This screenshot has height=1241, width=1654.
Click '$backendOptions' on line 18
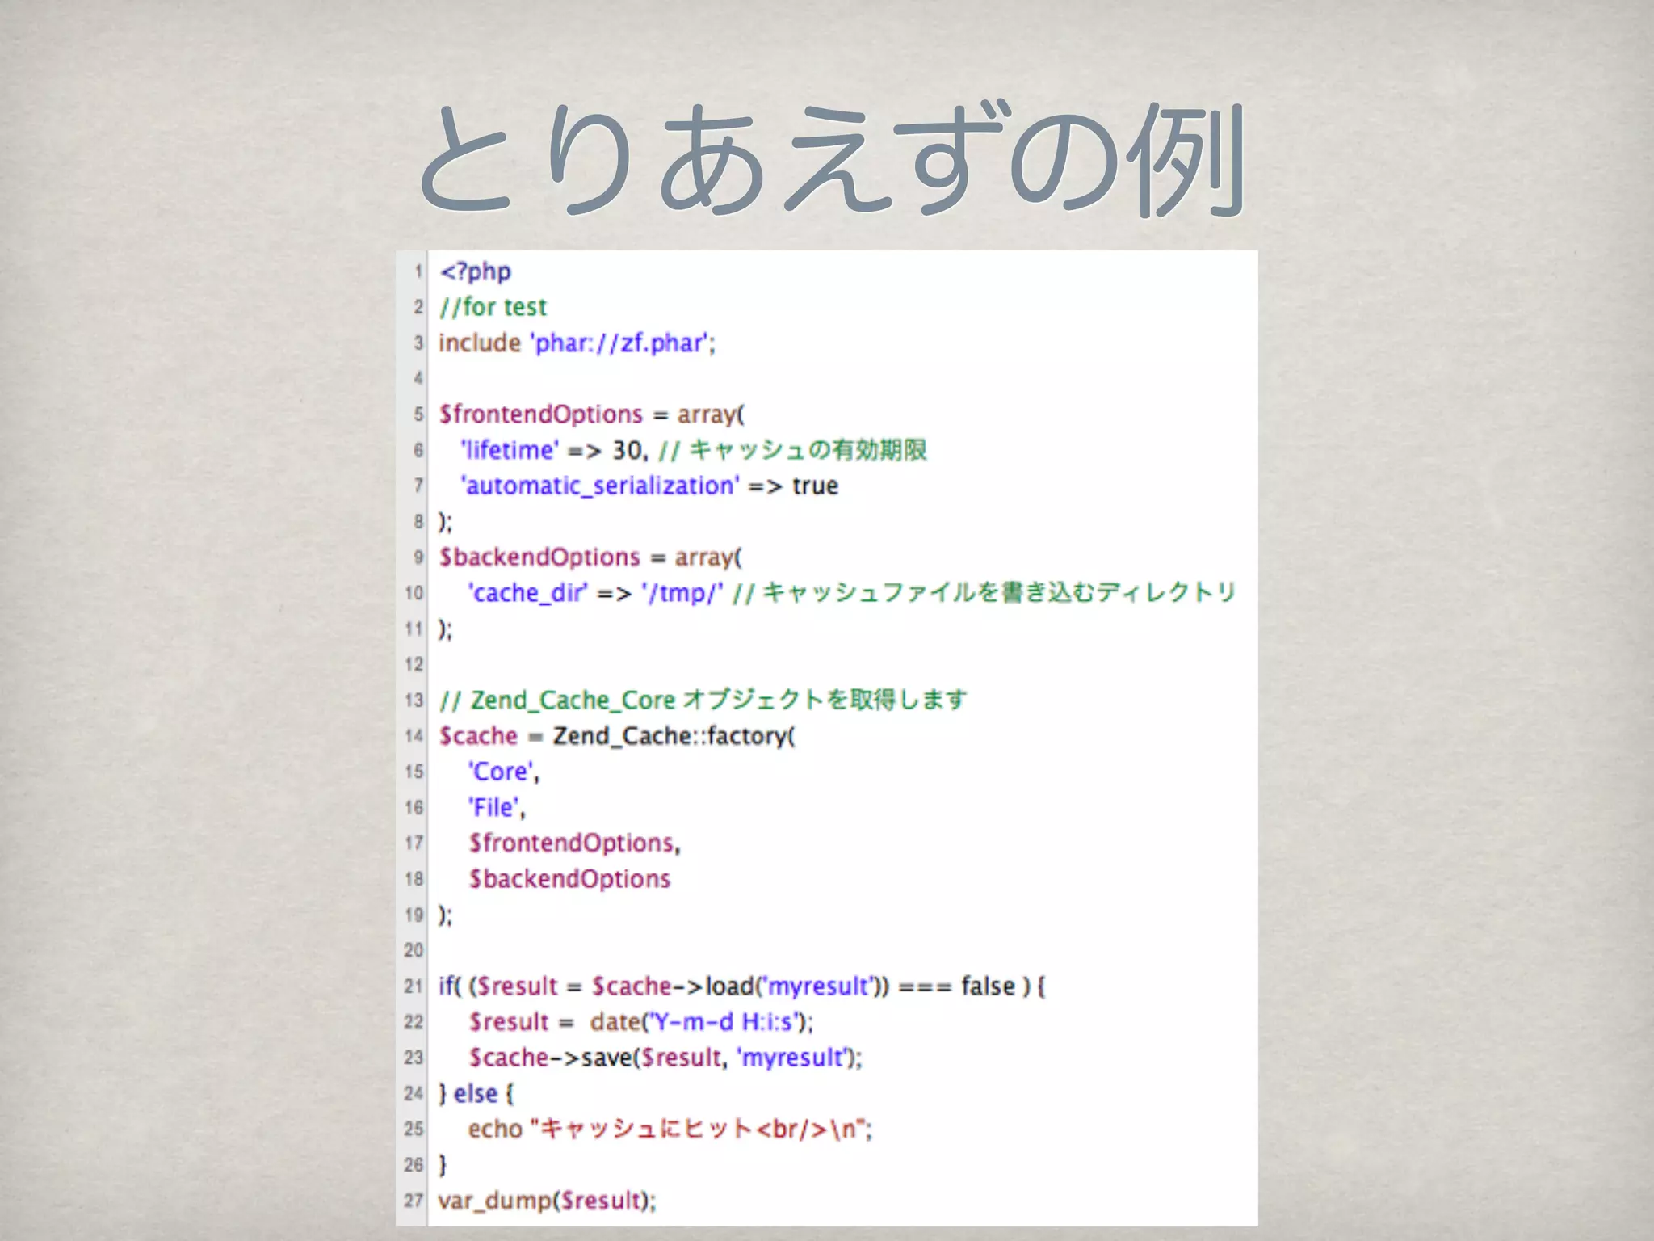(x=569, y=879)
